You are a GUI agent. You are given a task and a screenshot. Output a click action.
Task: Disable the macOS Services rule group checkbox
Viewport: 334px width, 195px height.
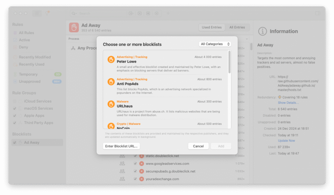click(x=14, y=108)
